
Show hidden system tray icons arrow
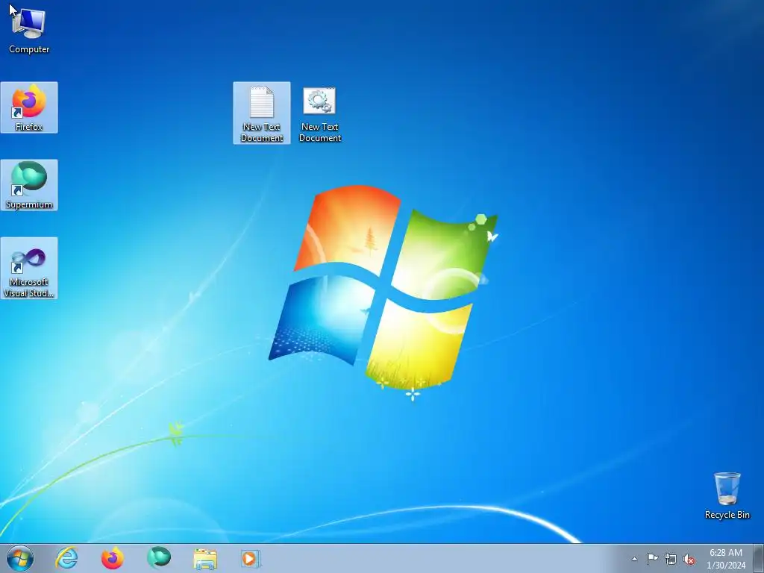pos(634,559)
